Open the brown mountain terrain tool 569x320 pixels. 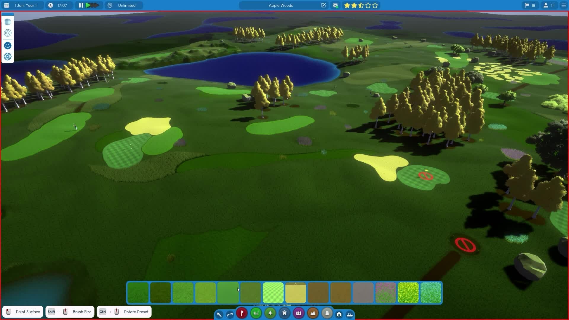[313, 313]
